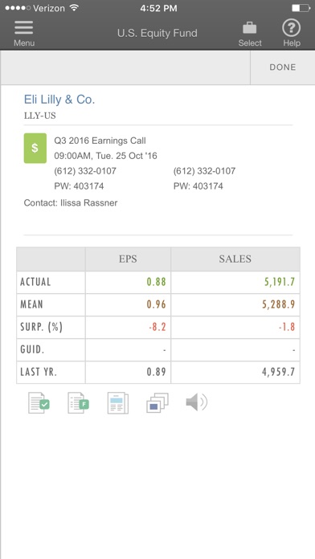Tap the U.S. Equity Fund title
Screen dimensions: 315x559
pyautogui.click(x=157, y=33)
